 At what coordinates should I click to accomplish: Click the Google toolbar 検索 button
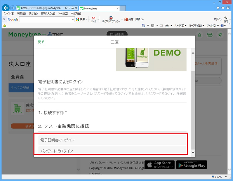click(x=80, y=19)
